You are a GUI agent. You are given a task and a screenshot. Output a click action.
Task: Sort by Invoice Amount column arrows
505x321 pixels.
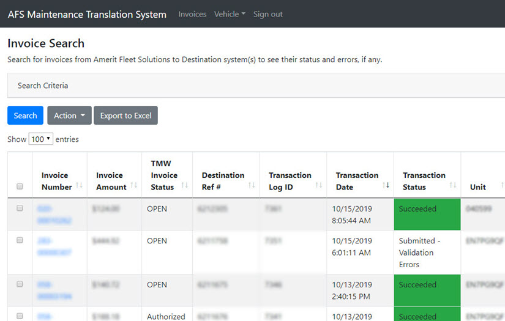click(x=133, y=186)
